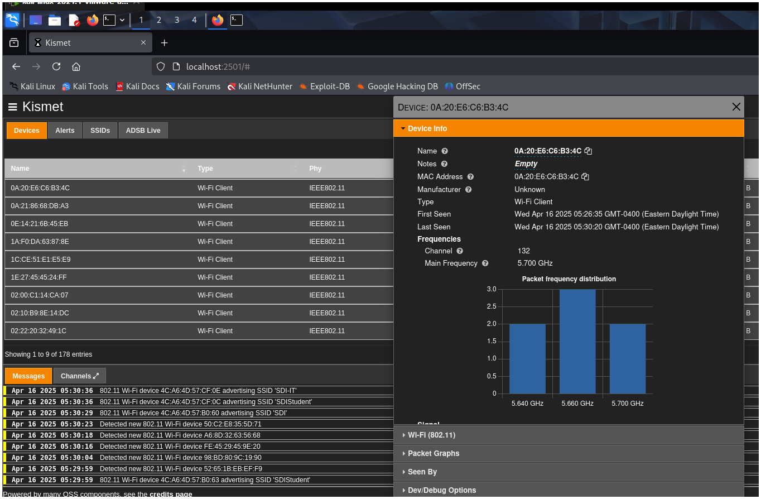Click the help icon next to Channel

[x=460, y=251]
